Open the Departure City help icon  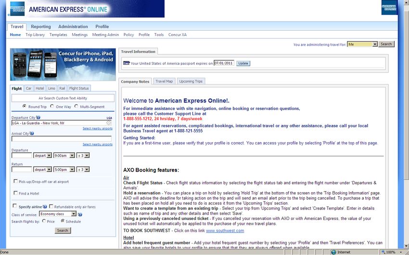point(38,117)
